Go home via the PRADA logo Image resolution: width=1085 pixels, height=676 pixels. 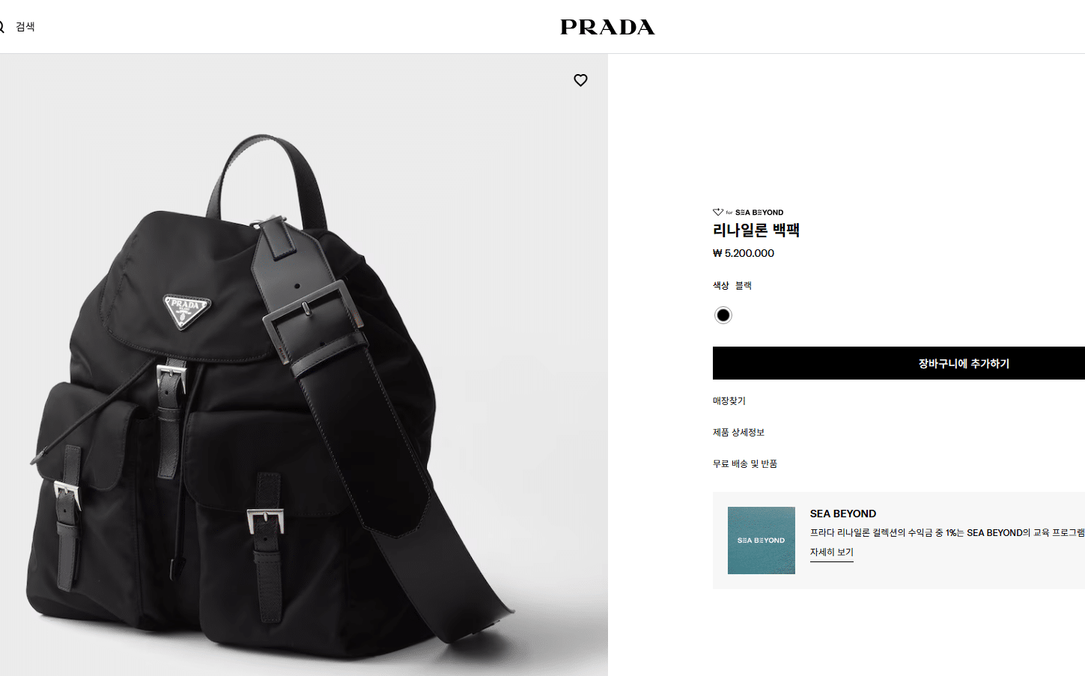click(607, 27)
